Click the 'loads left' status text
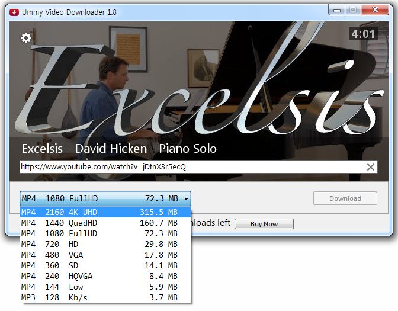Screen dimensions: 398x311 (211, 223)
